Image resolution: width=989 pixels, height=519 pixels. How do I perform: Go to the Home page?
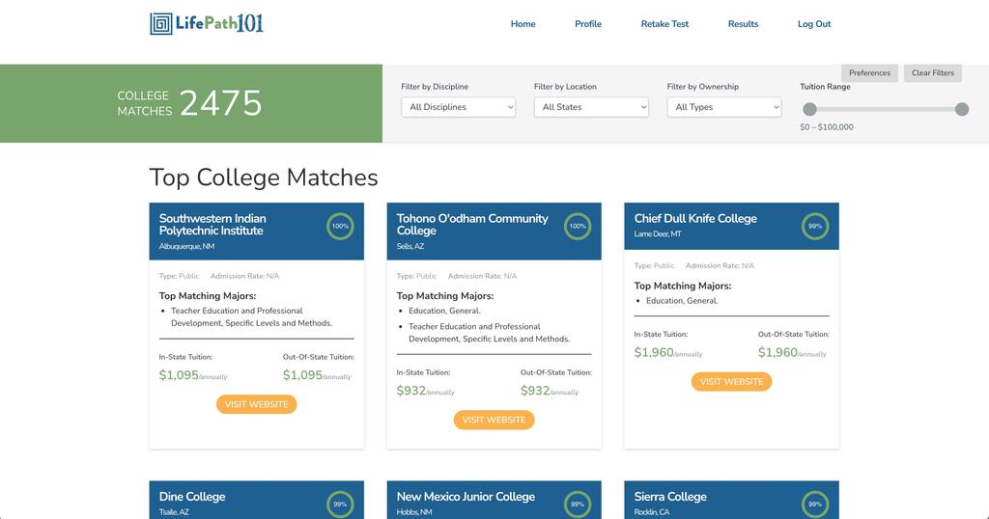(523, 24)
